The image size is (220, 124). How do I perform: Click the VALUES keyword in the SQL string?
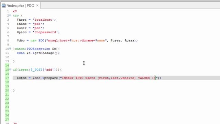[144, 78]
